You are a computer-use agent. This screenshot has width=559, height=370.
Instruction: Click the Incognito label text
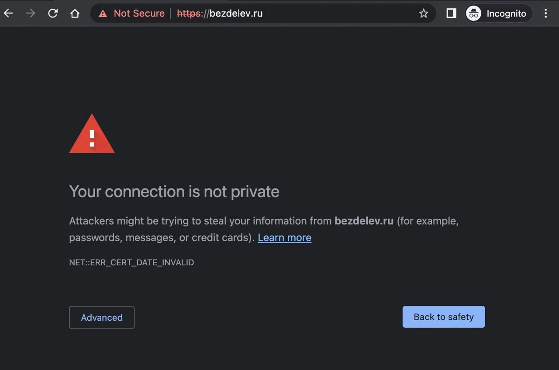(x=506, y=14)
